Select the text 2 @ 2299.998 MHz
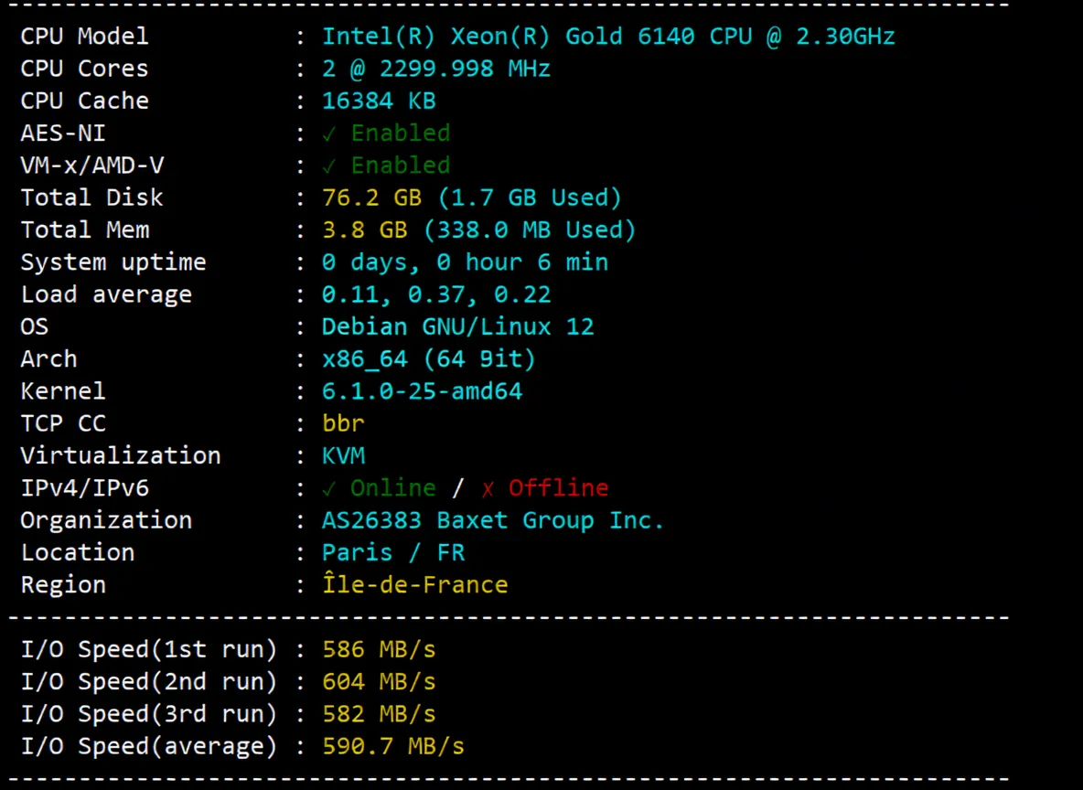This screenshot has width=1083, height=790. pyautogui.click(x=436, y=69)
